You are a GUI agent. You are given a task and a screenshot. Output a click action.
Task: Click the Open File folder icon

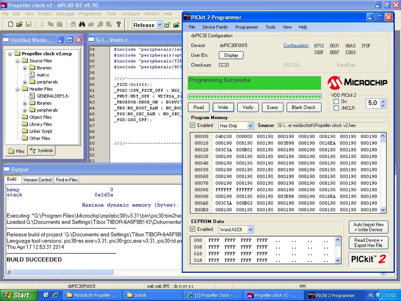19,24
